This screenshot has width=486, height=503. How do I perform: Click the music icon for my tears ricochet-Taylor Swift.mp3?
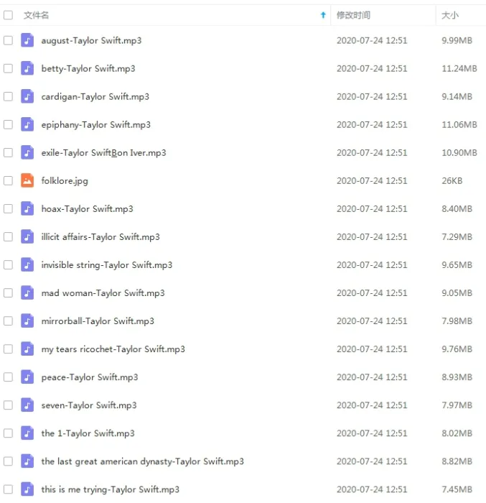(x=27, y=349)
